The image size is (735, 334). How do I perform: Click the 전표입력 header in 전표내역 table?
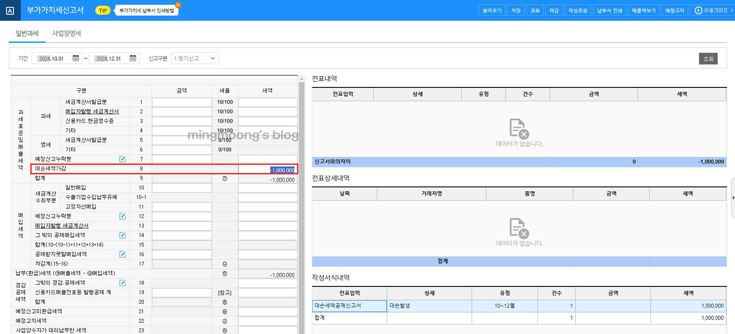[343, 94]
